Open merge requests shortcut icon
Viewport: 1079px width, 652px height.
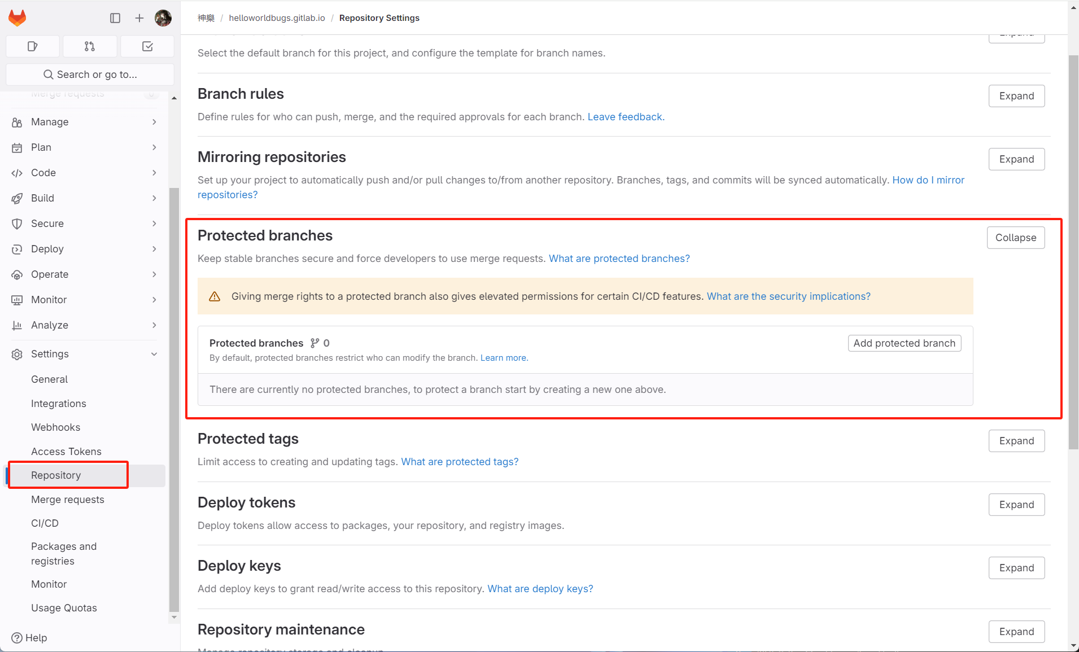[90, 46]
